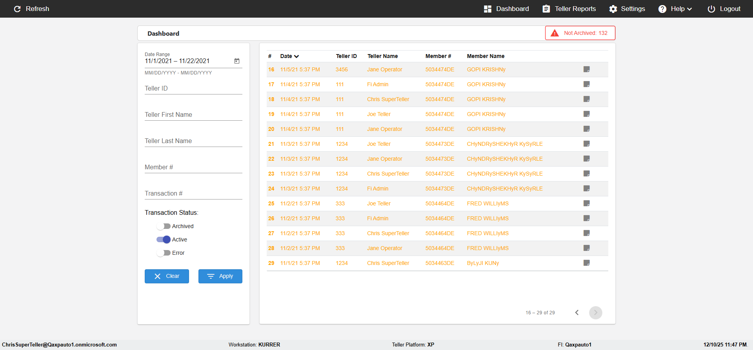Log out using the Logout item

click(x=724, y=9)
